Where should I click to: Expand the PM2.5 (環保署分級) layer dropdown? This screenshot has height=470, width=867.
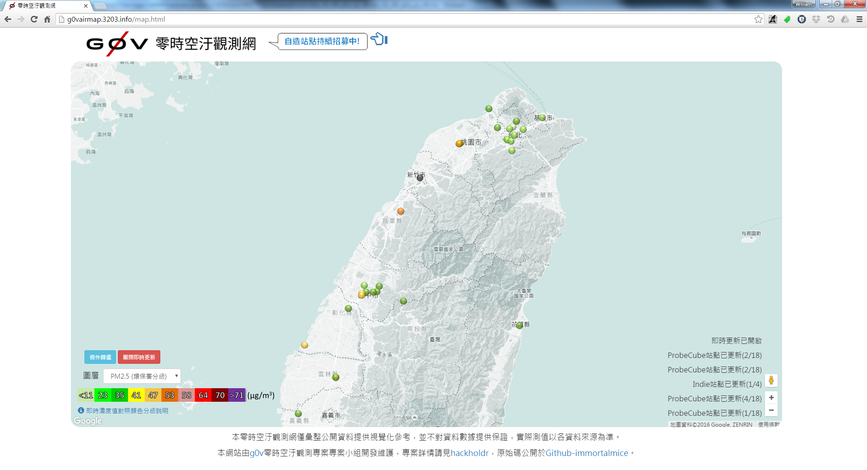[142, 376]
